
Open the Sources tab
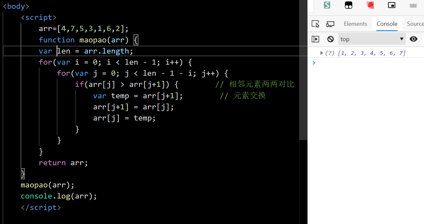click(415, 24)
